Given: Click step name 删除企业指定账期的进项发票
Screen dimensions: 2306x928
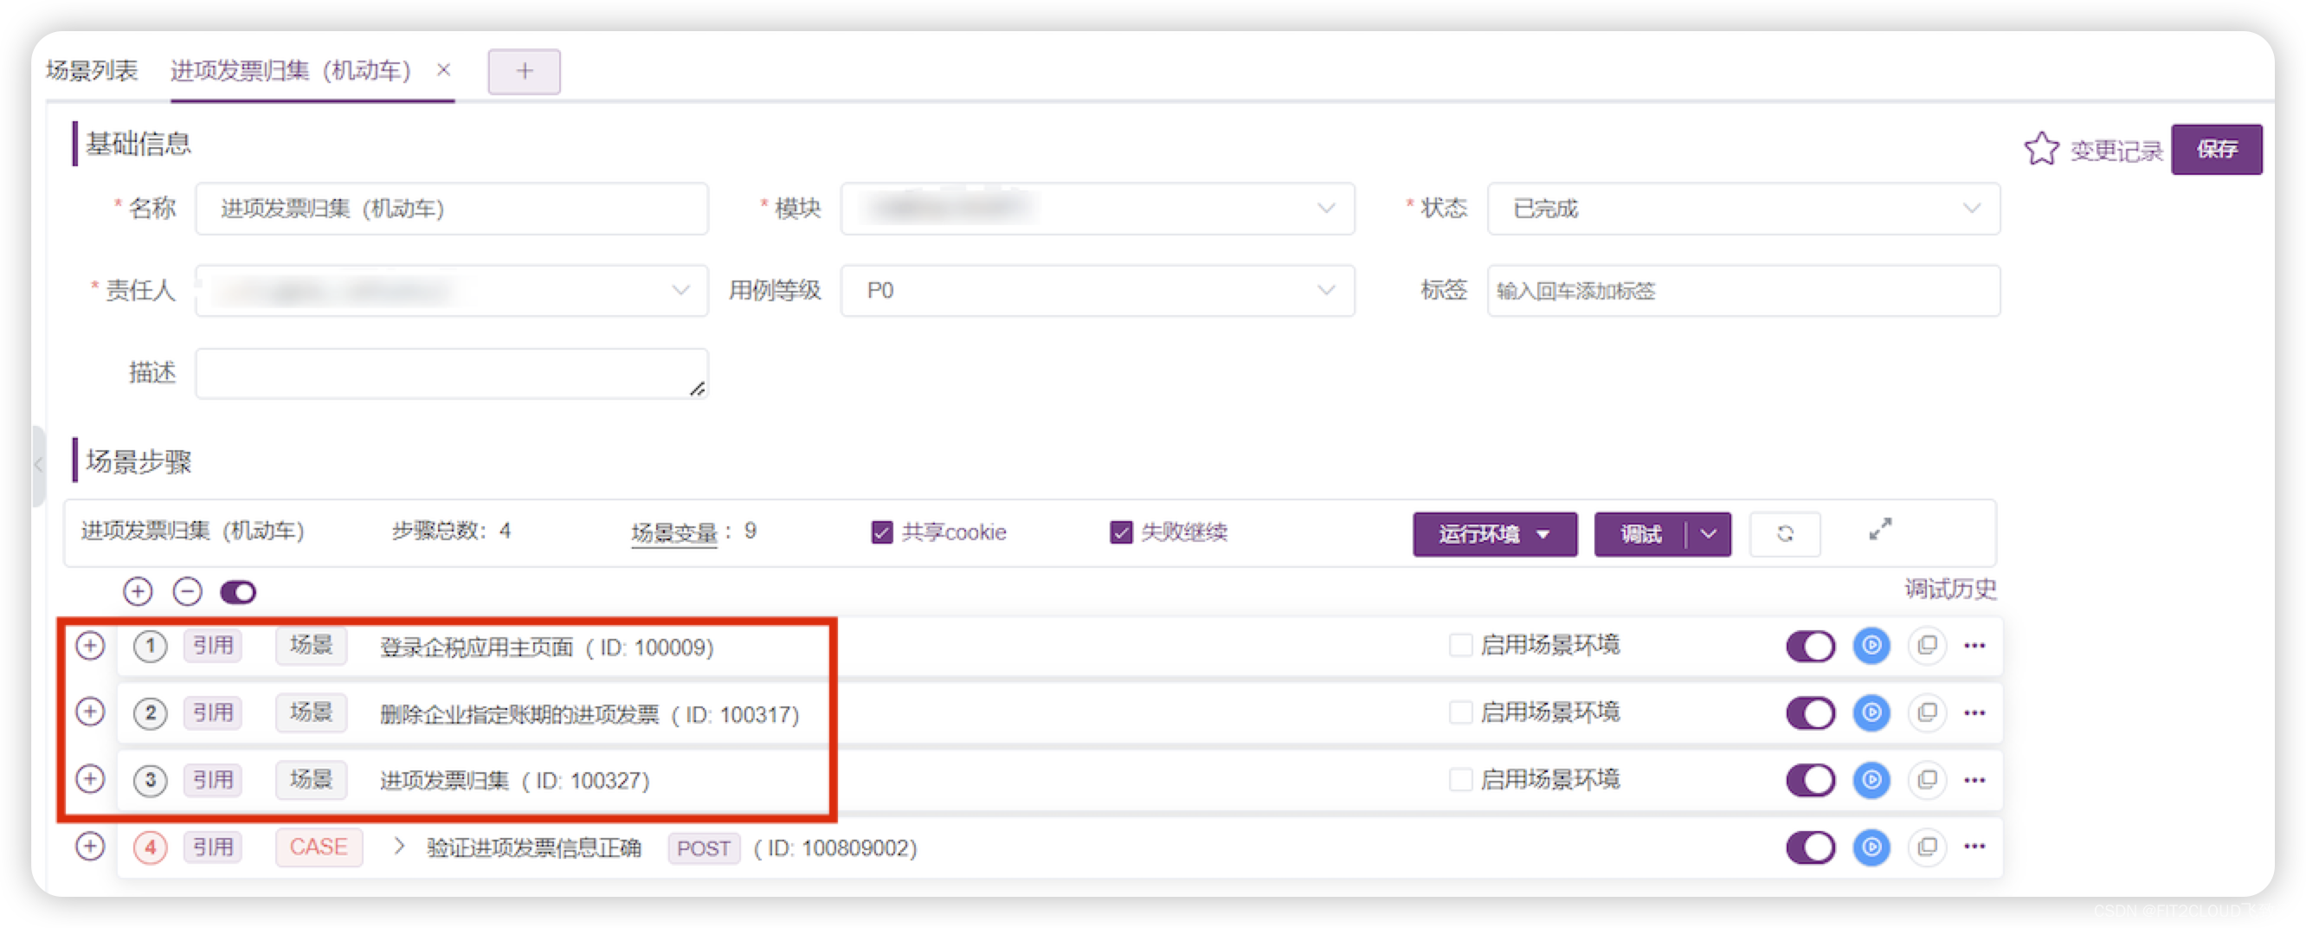Looking at the screenshot, I should point(519,714).
